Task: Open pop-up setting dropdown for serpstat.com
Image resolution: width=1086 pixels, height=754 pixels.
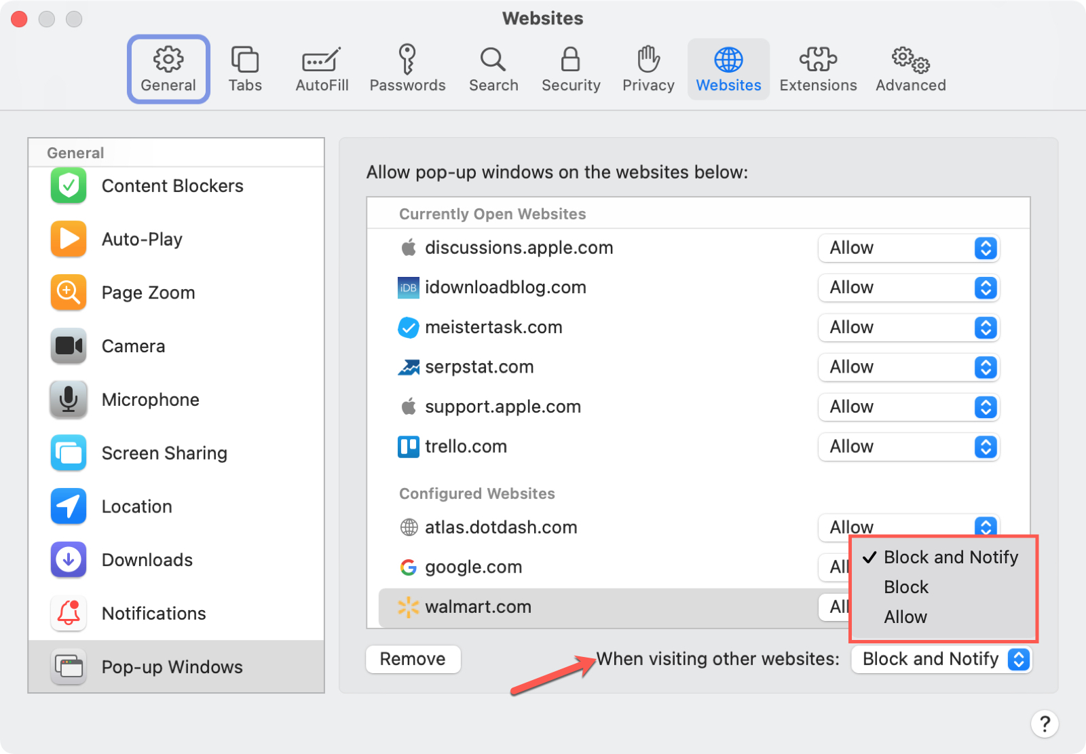Action: click(909, 367)
